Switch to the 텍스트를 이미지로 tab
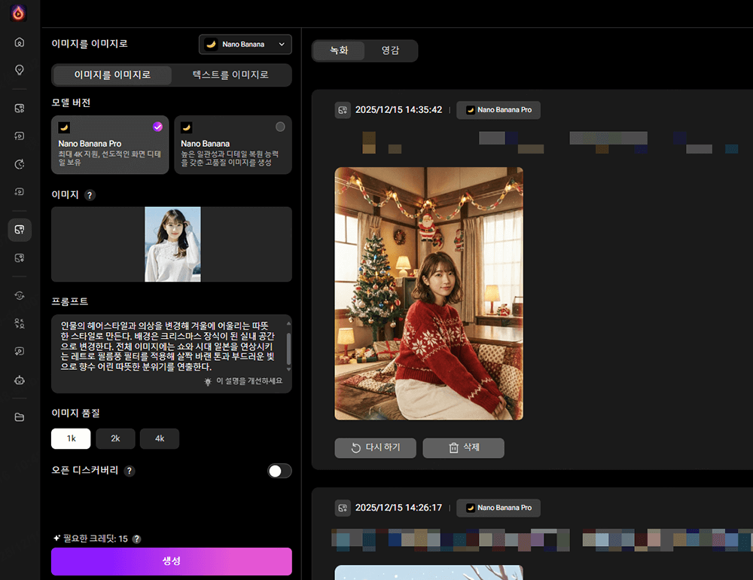The width and height of the screenshot is (753, 580). tap(231, 75)
